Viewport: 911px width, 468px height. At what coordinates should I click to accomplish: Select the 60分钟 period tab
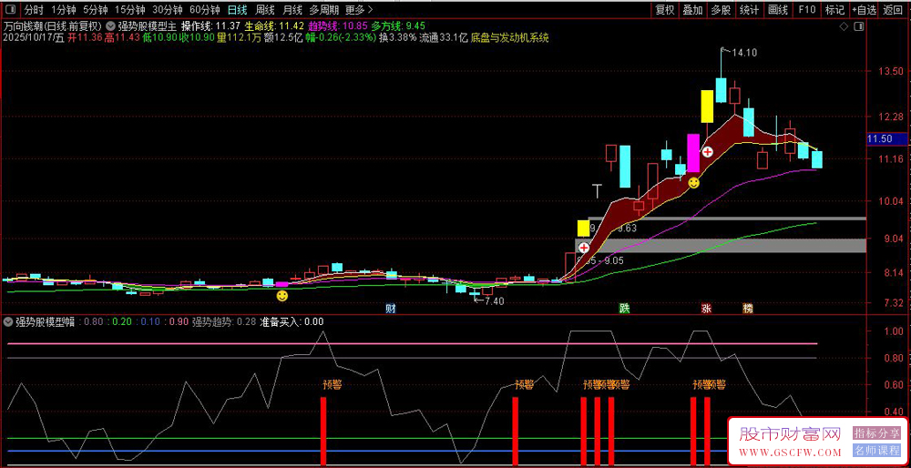(204, 10)
